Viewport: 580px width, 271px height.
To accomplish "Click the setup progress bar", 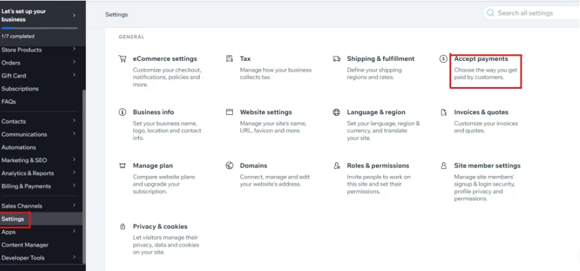I will (40, 28).
